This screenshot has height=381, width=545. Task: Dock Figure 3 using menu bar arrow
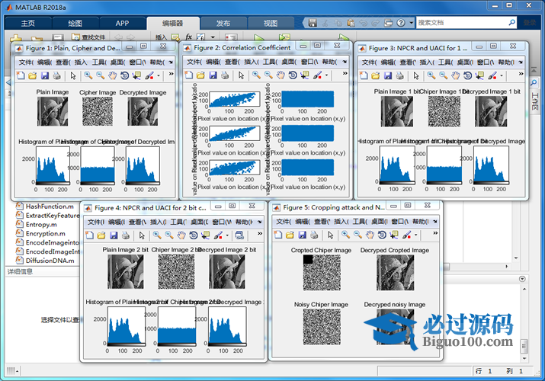click(521, 62)
